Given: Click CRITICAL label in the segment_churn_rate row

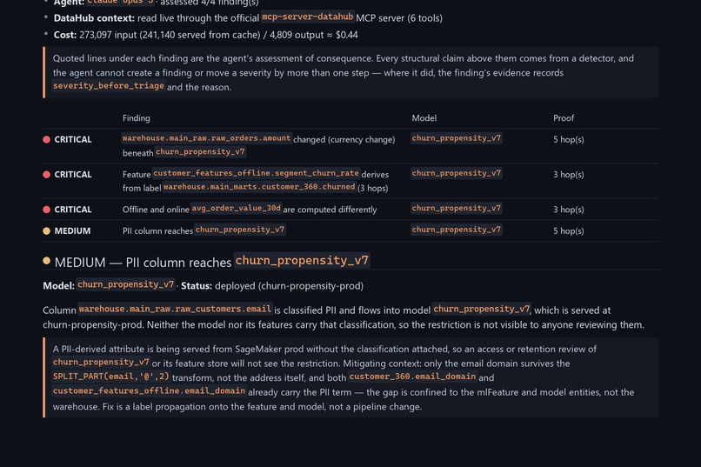Looking at the screenshot, I should (73, 174).
